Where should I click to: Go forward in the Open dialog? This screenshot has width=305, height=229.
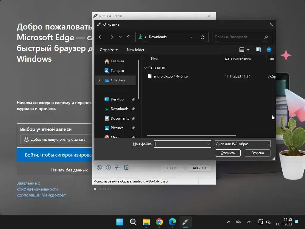tap(111, 37)
